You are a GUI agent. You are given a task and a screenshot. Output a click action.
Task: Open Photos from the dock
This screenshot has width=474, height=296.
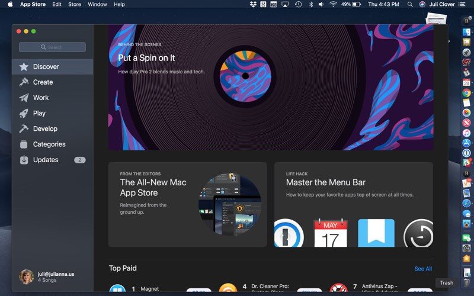(x=466, y=112)
